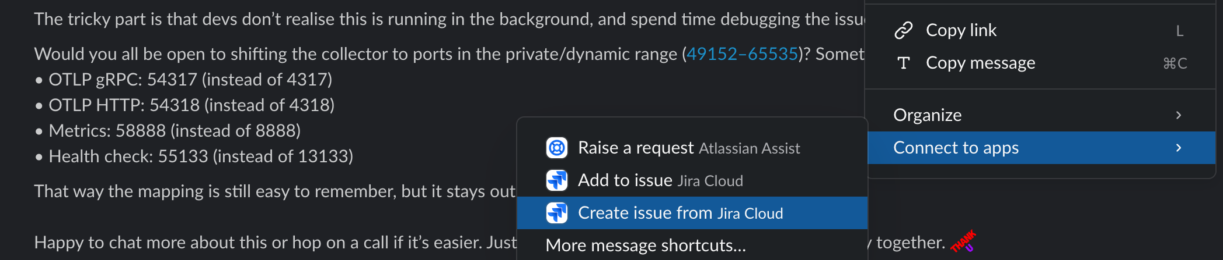The width and height of the screenshot is (1223, 260).
Task: Click the Jira icon beside Create issue
Action: (556, 213)
